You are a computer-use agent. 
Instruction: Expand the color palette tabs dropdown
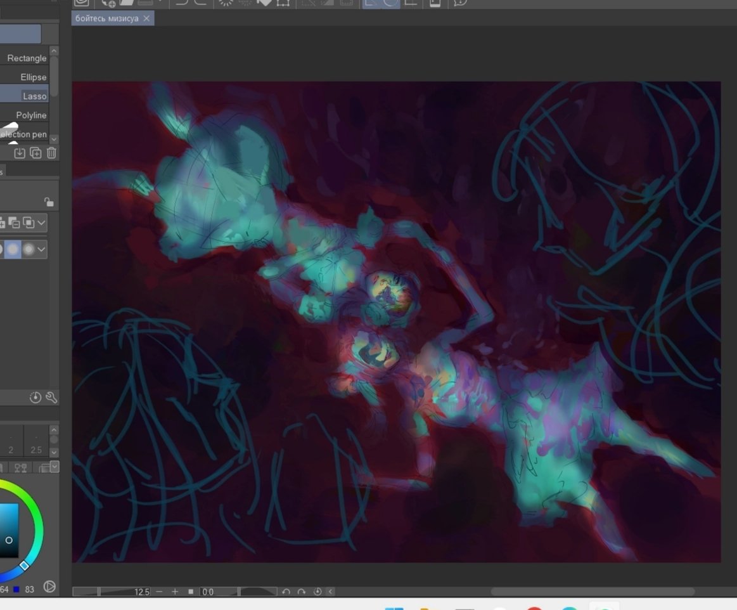[54, 466]
